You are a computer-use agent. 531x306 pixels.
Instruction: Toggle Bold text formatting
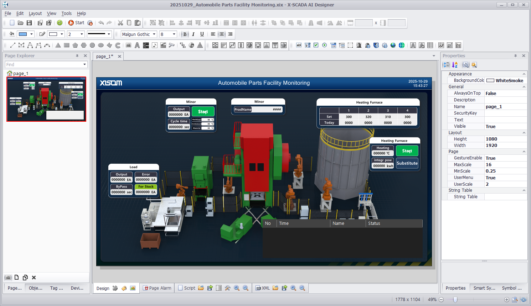(x=185, y=34)
